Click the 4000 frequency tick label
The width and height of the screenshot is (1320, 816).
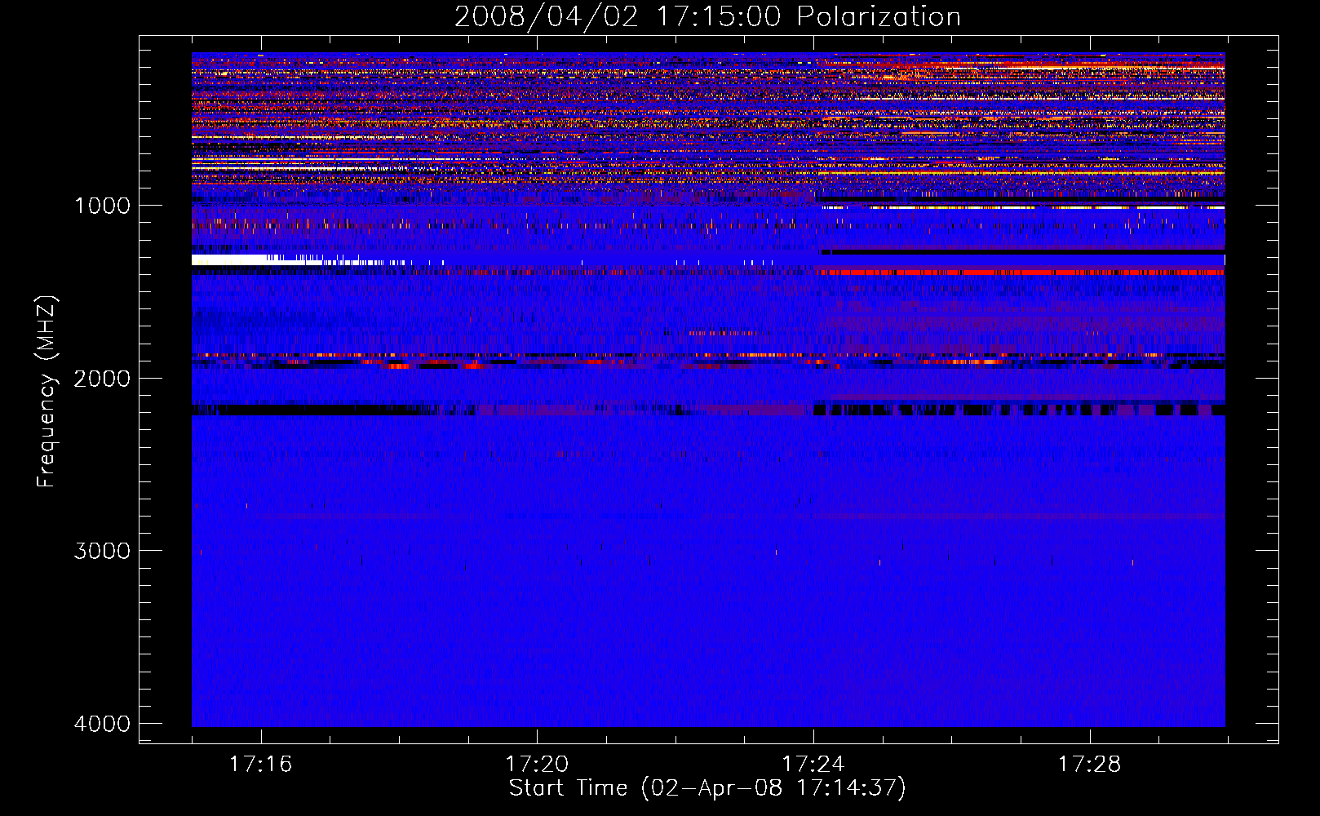coord(102,724)
